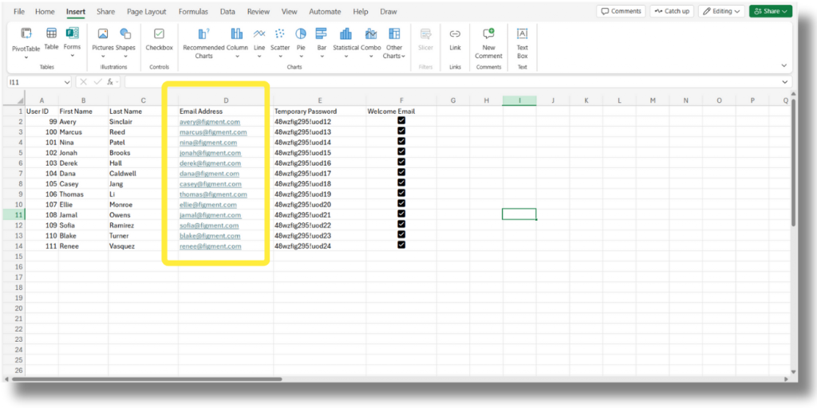Expand the Other Charts dropdown

(x=394, y=40)
